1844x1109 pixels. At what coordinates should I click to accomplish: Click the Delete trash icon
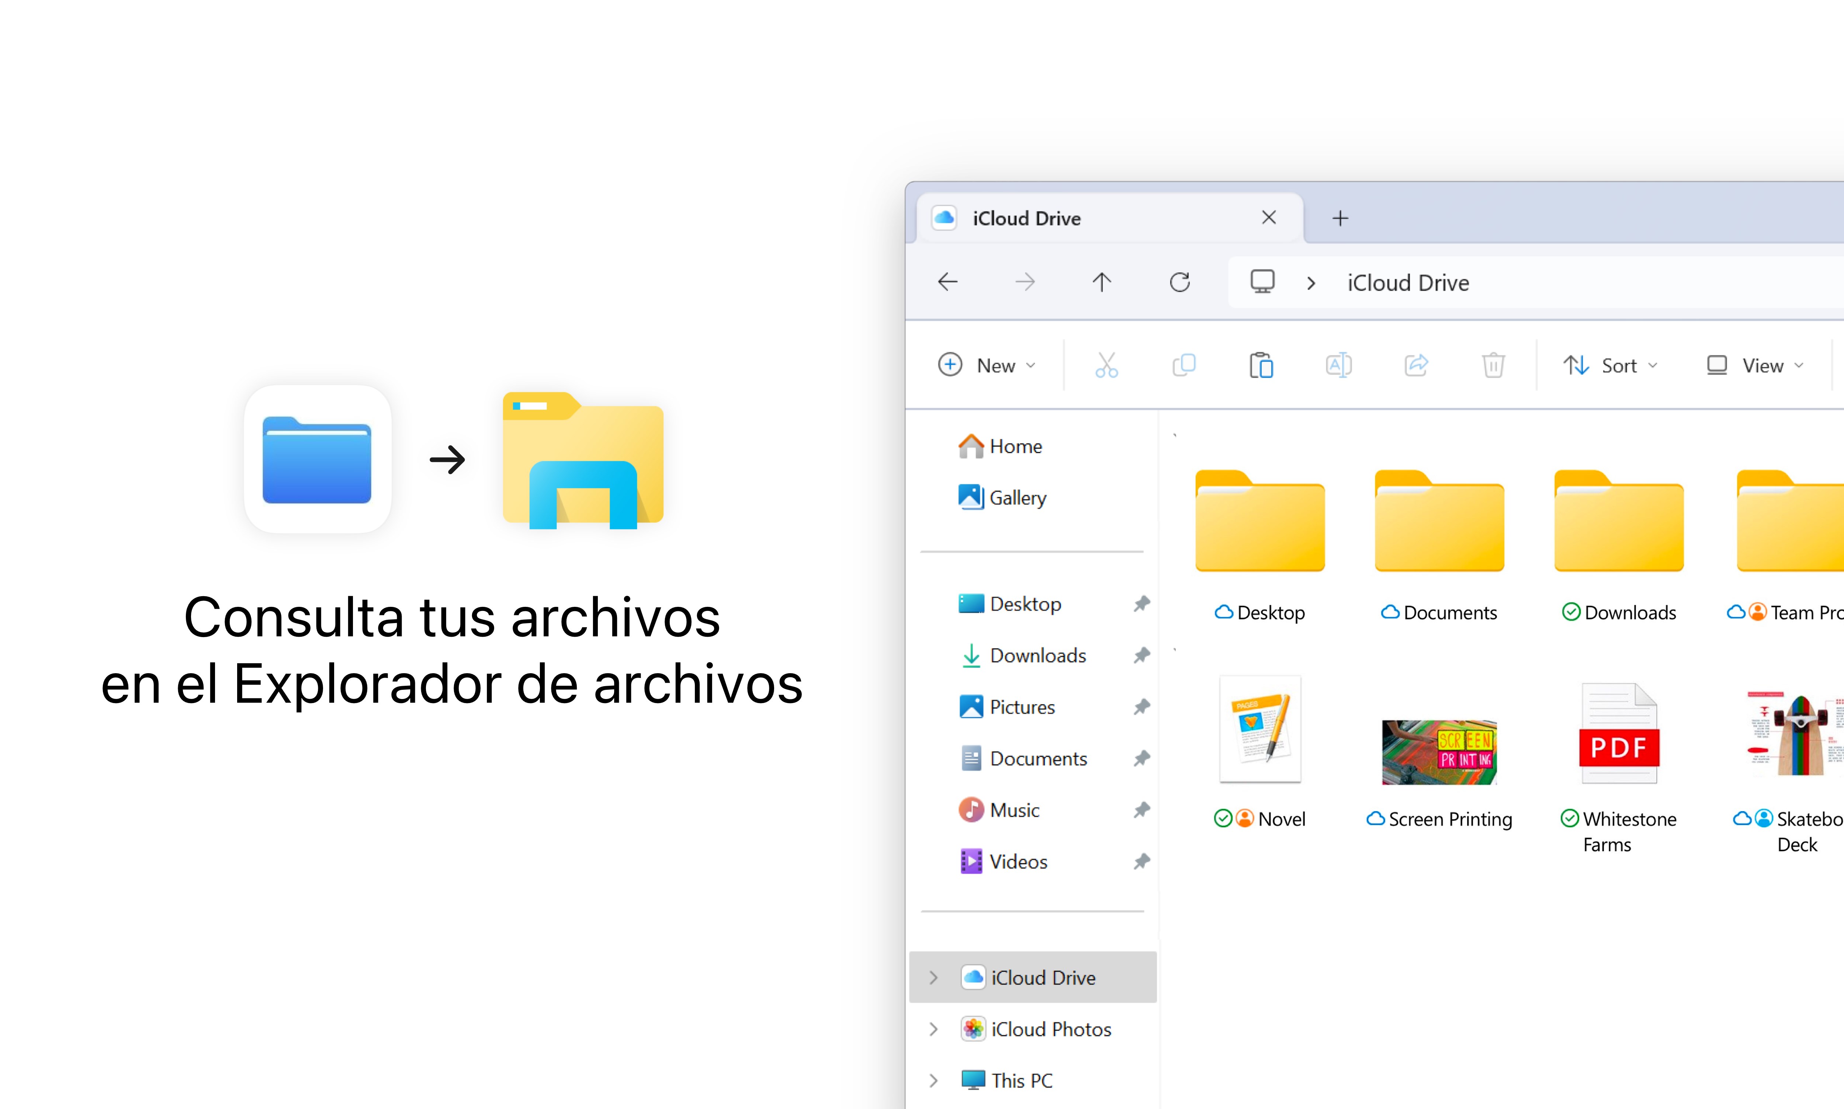1493,365
